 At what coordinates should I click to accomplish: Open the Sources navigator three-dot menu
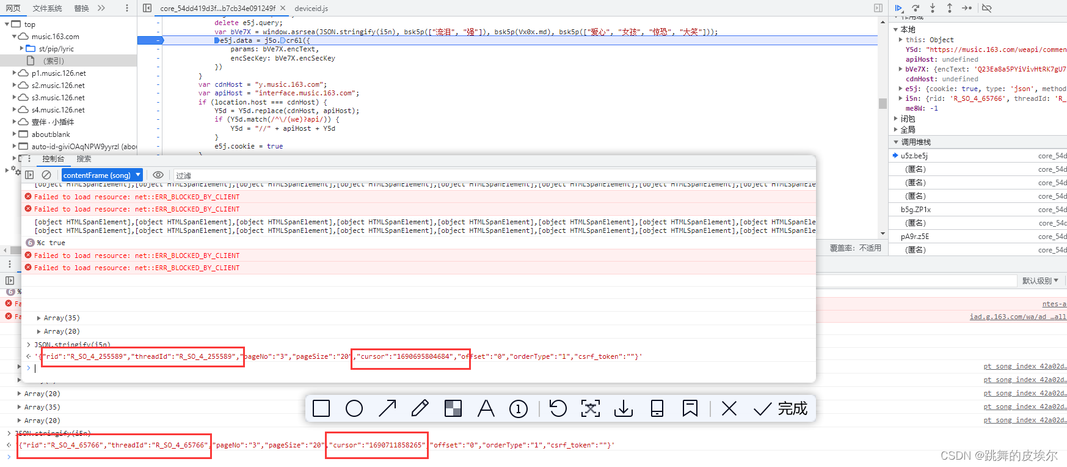[x=126, y=8]
